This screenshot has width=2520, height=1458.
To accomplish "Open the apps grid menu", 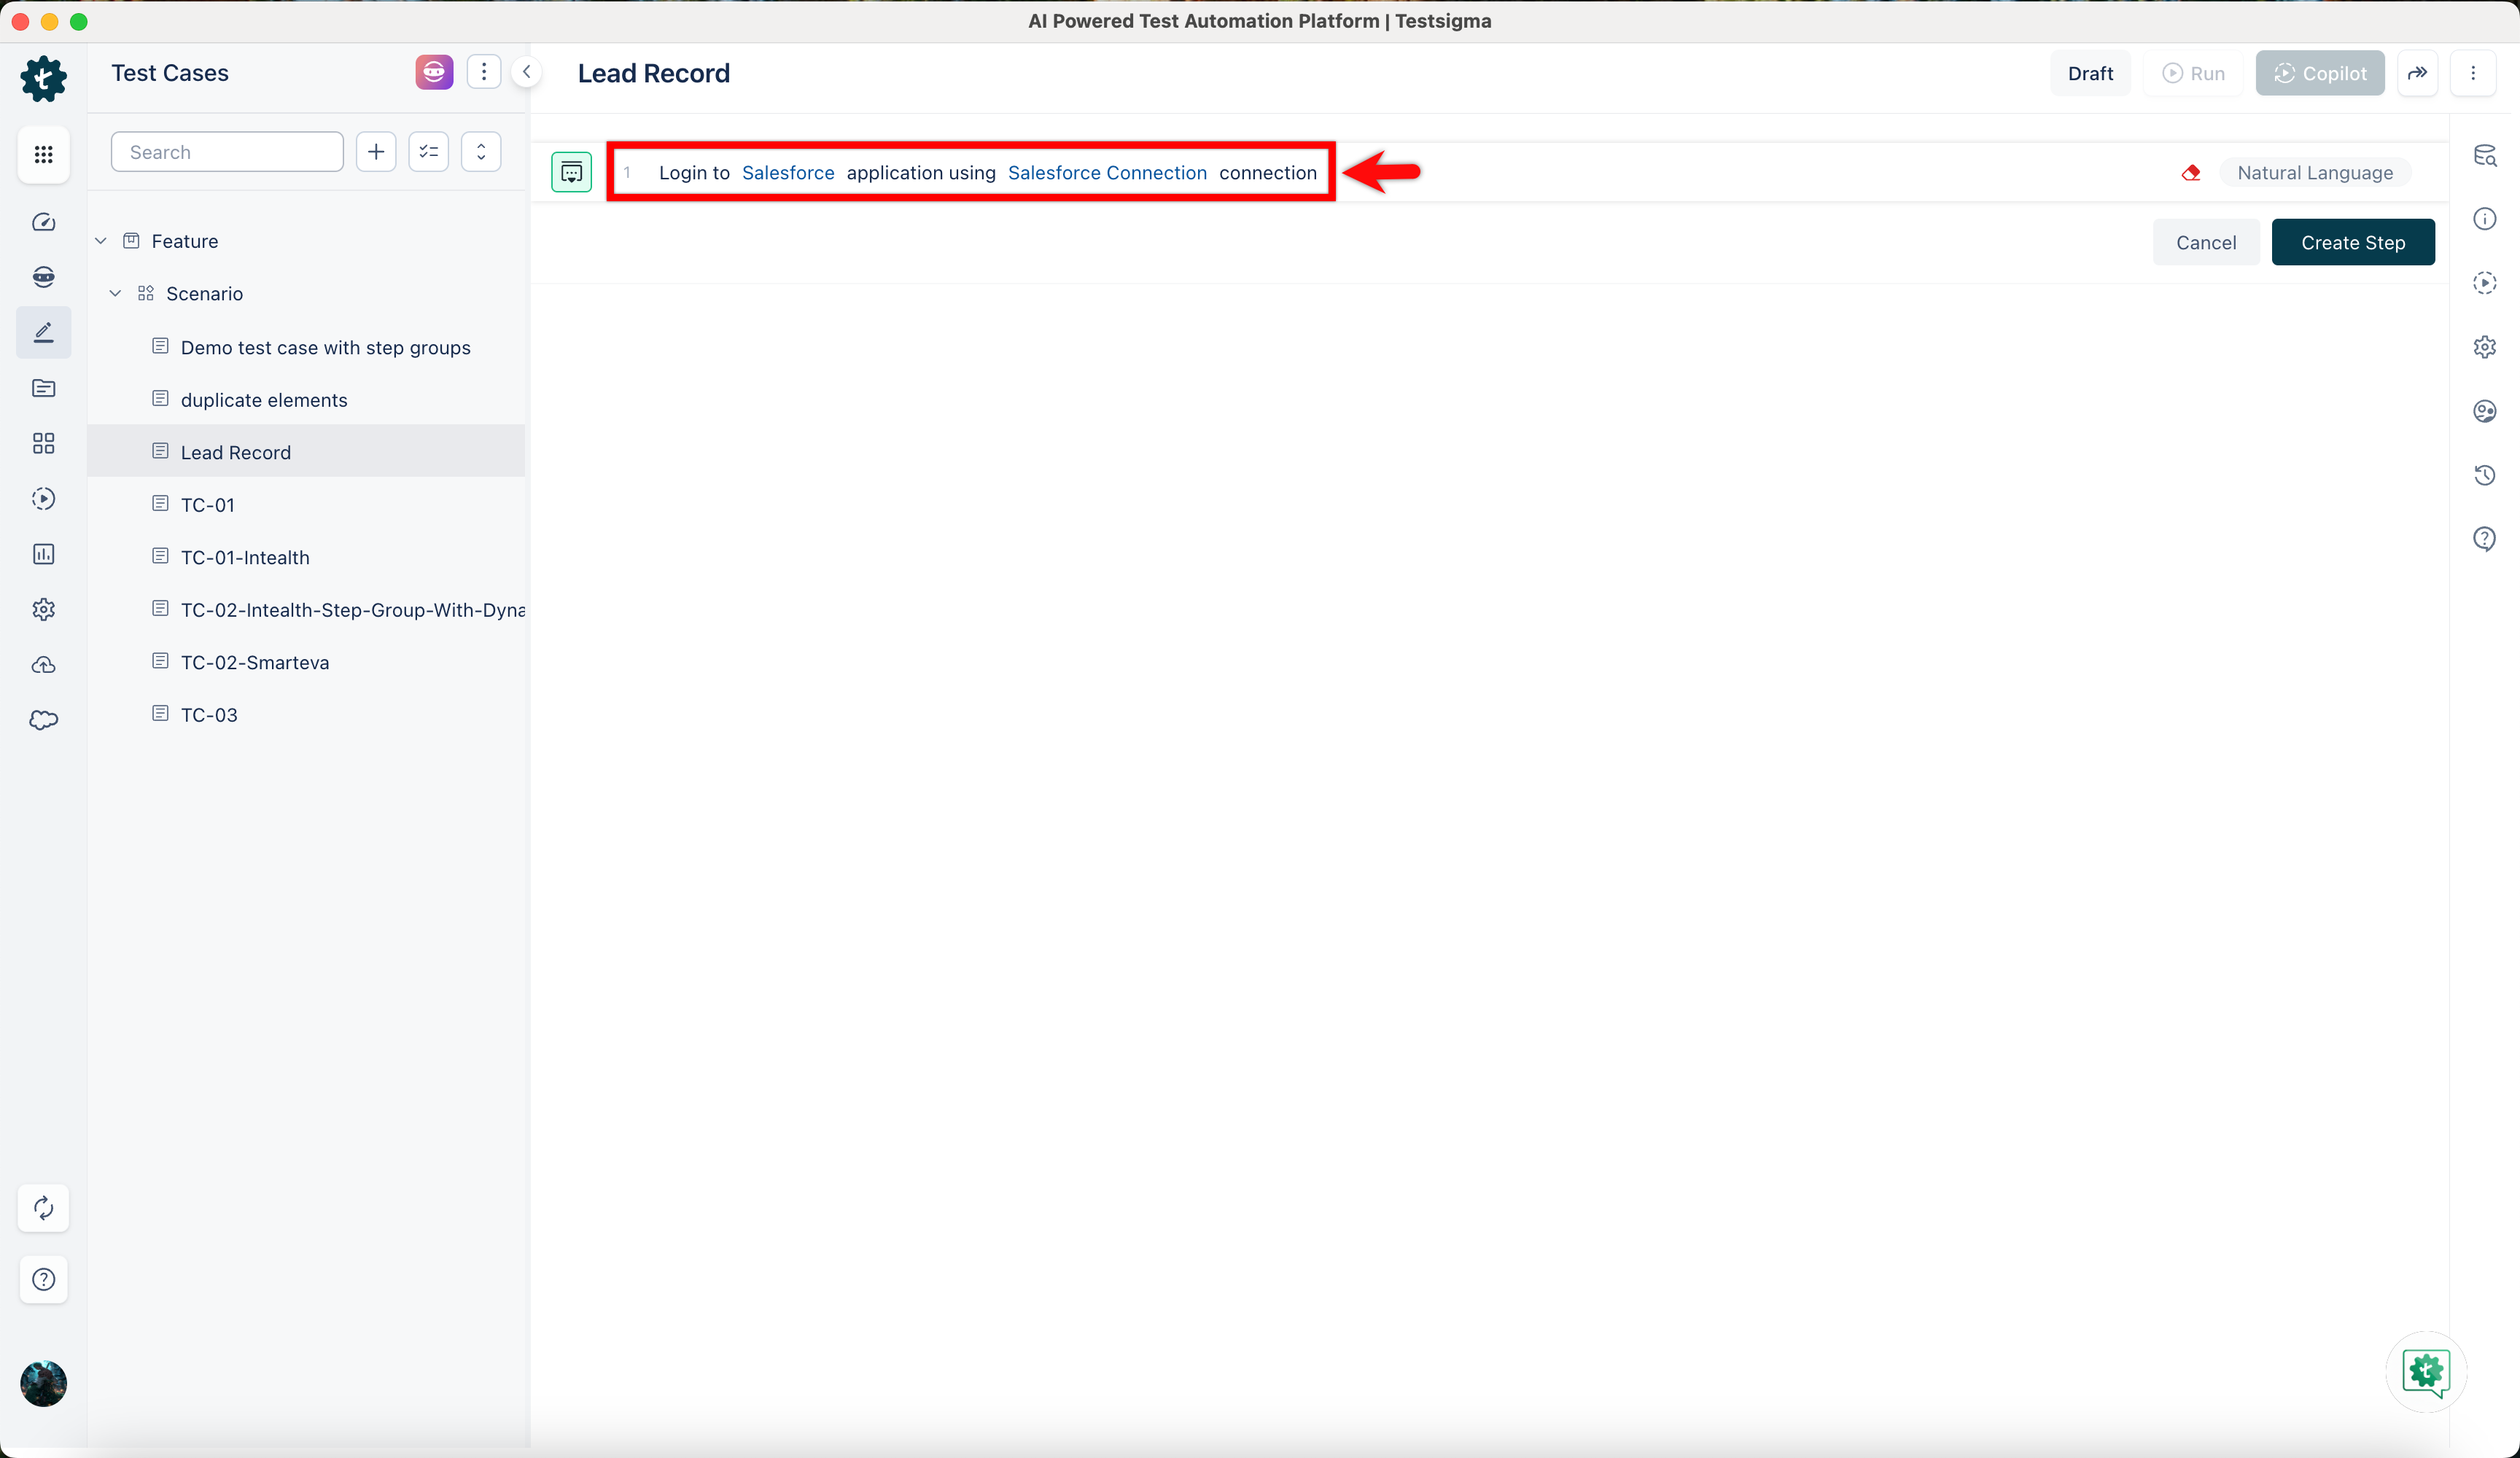I will [x=43, y=154].
